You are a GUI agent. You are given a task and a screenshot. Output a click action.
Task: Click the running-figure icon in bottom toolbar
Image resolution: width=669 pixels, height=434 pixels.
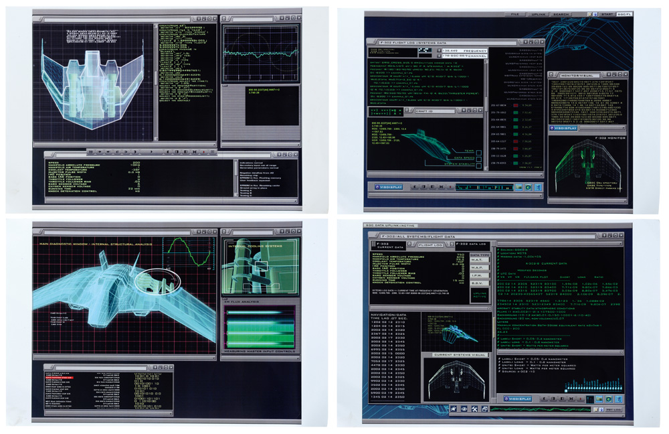click(454, 409)
